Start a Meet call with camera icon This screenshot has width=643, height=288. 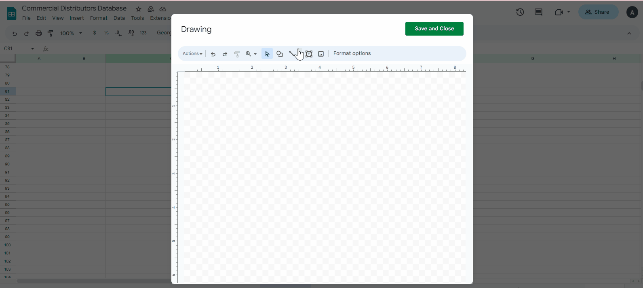[x=559, y=12]
